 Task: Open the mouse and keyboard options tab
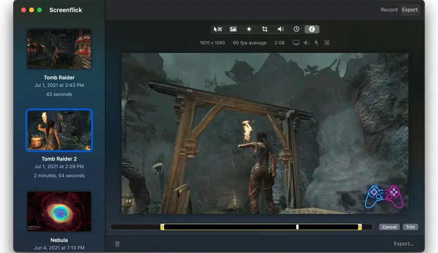coord(217,29)
